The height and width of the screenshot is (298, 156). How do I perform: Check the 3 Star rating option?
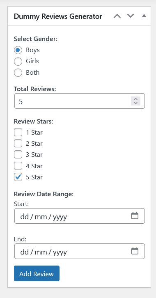coord(18,155)
